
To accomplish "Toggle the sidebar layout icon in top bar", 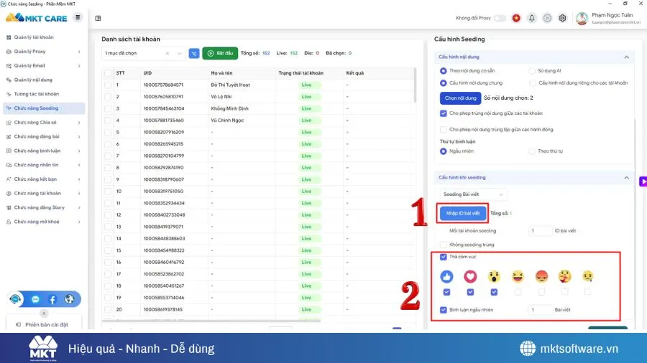I will point(98,18).
